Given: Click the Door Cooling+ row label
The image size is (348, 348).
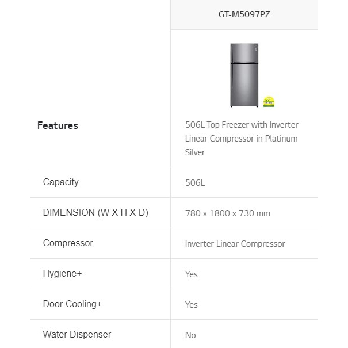Looking at the screenshot, I should [x=72, y=304].
